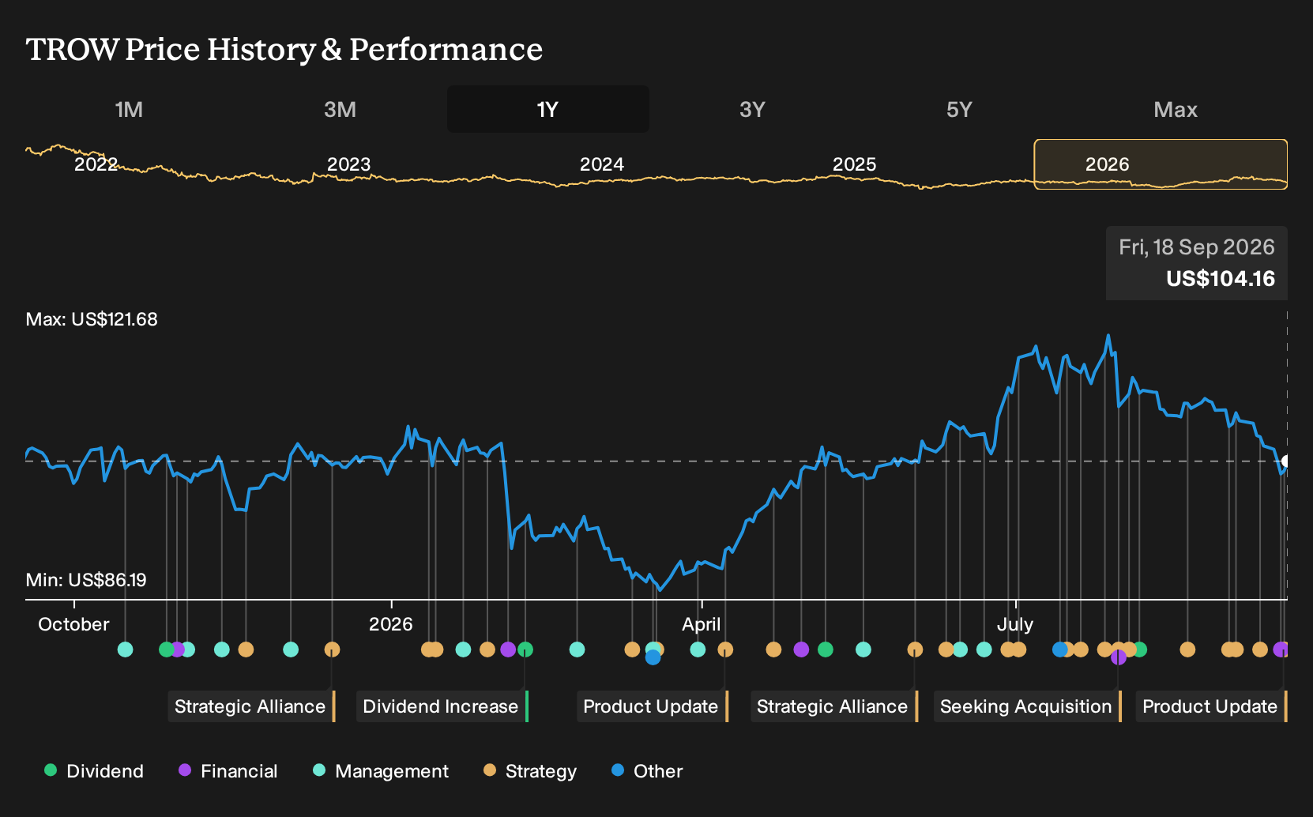Screen dimensions: 1313x817
Task: Jump to 2025 in the overview chart
Action: (854, 164)
